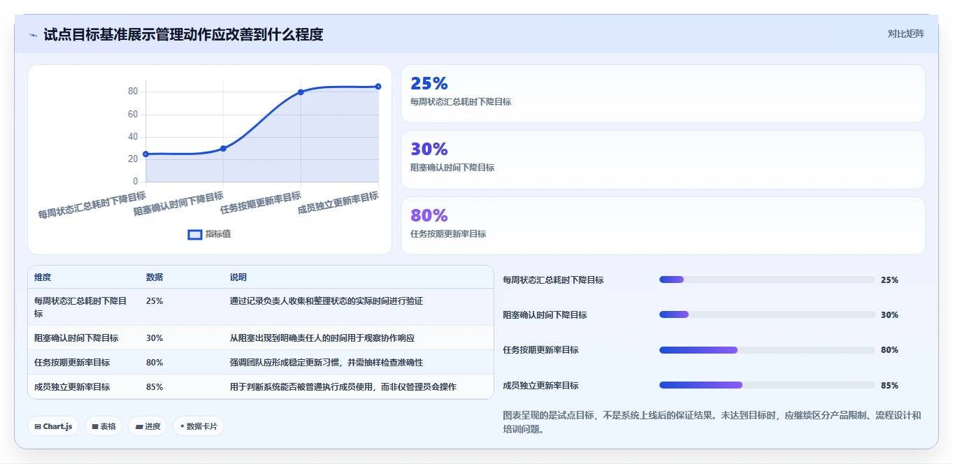Click the 30% stat card
953x464 pixels.
click(x=663, y=159)
